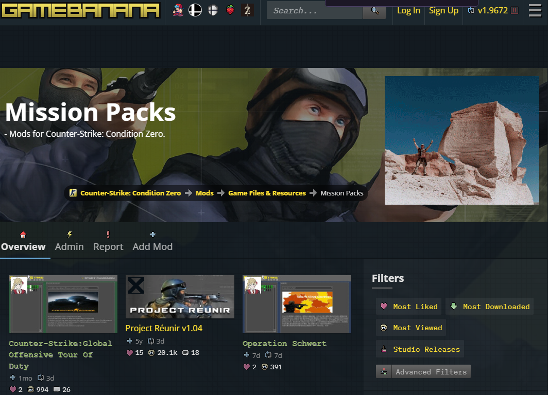
Task: Open the Project Réunir v1.04 title link
Action: pos(164,328)
